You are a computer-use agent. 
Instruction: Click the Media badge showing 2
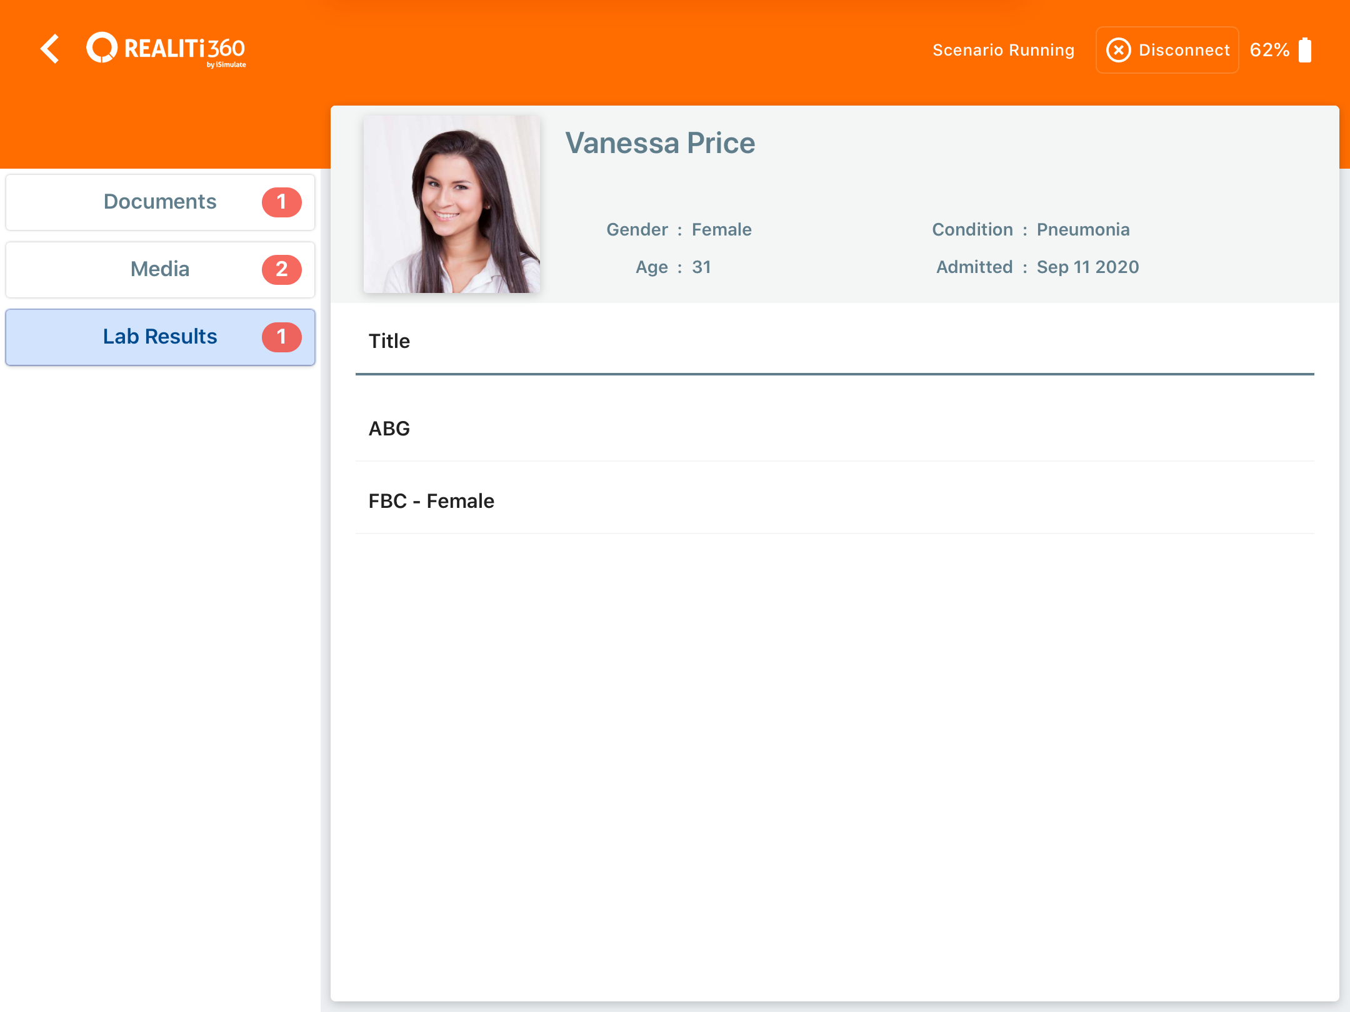281,269
